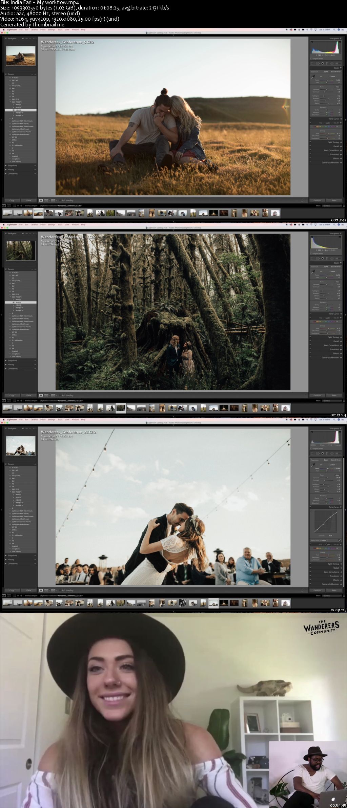Toggle the Detail panel switch in Wanderers_Conference_22 frame
Screen dimensions: 347x808
310,567
